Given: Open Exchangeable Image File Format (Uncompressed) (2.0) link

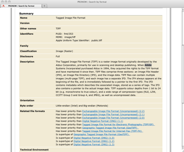Looking at the screenshot, I should point(113,118).
